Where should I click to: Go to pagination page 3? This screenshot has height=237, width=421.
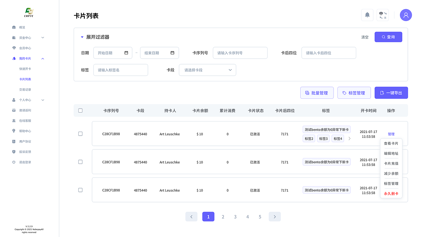[235, 217]
